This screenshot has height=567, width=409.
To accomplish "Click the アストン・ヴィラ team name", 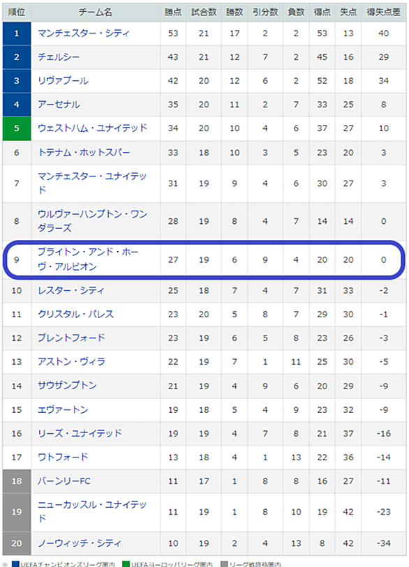I will coord(71,361).
